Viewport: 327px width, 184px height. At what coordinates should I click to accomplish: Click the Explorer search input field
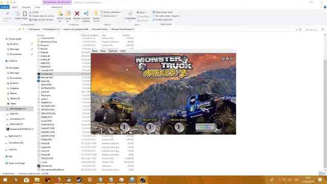[314, 30]
